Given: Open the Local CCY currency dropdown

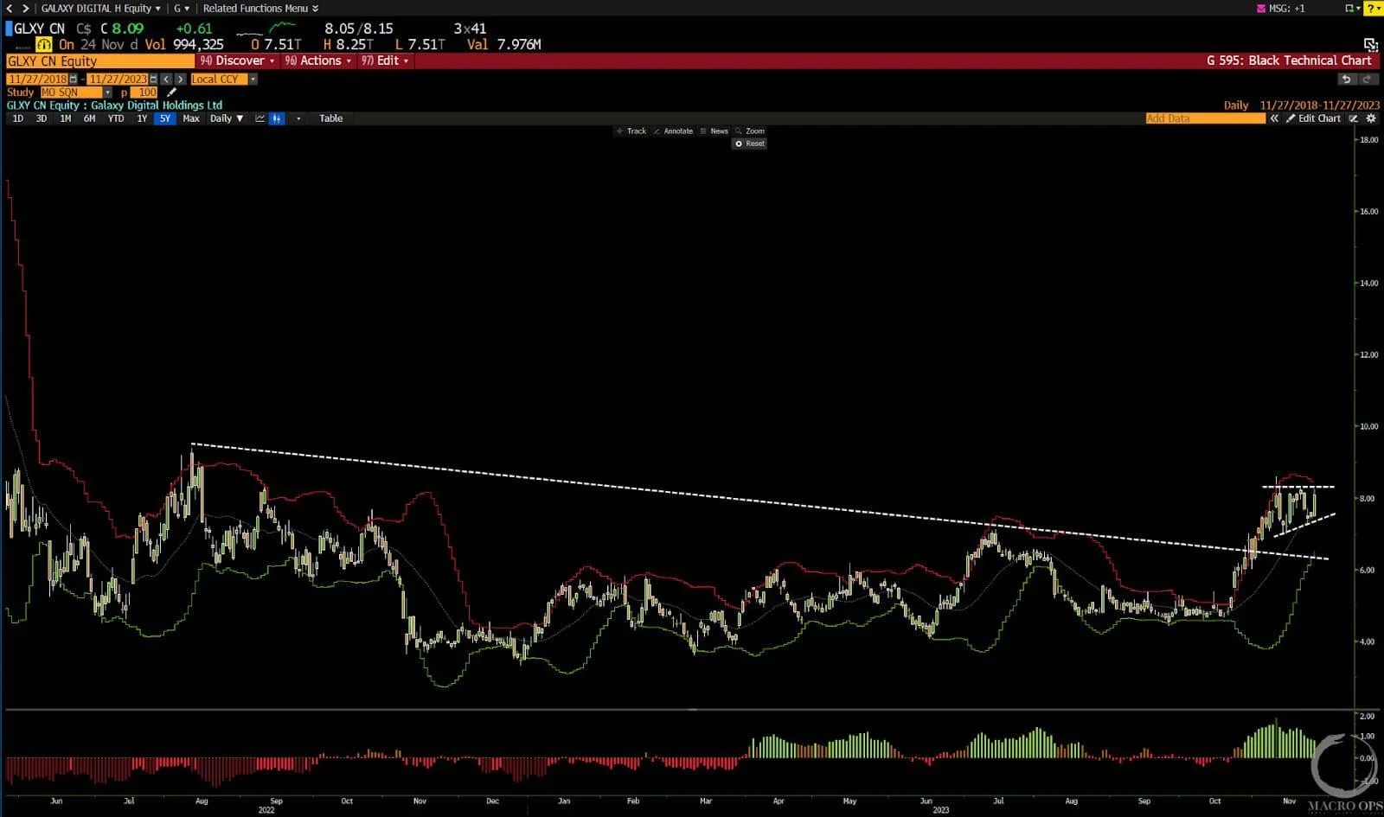Looking at the screenshot, I should point(224,79).
